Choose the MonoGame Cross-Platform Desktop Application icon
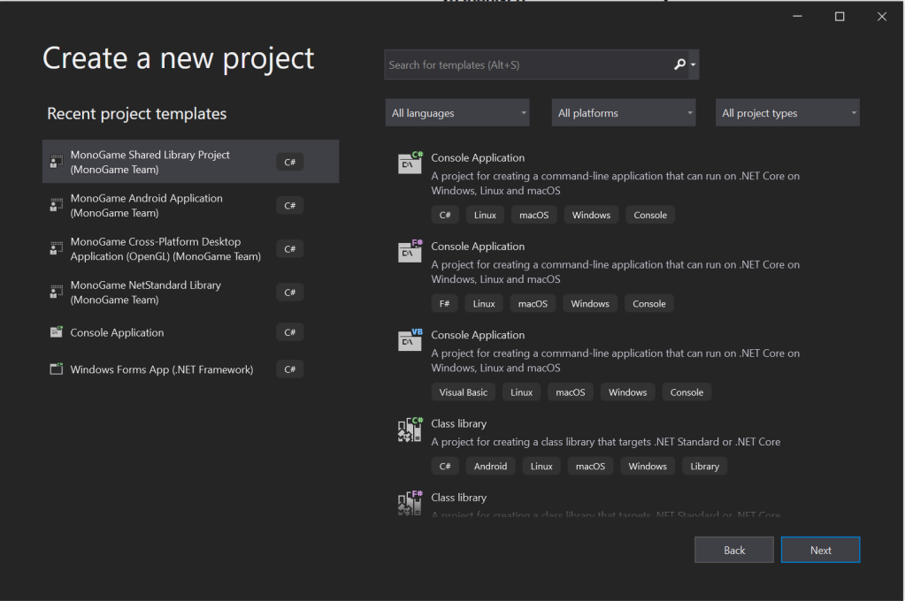Viewport: 905px width, 601px height. [56, 248]
